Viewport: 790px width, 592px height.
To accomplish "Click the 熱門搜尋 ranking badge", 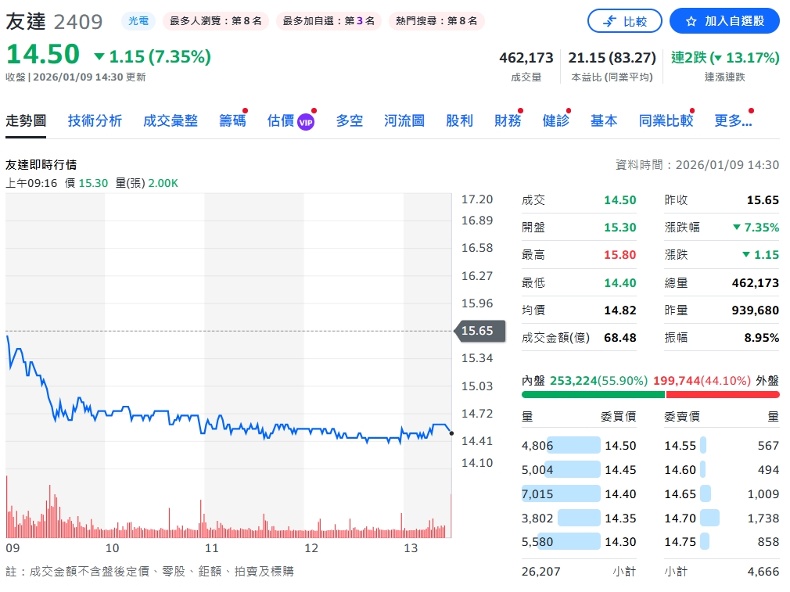I will (436, 21).
